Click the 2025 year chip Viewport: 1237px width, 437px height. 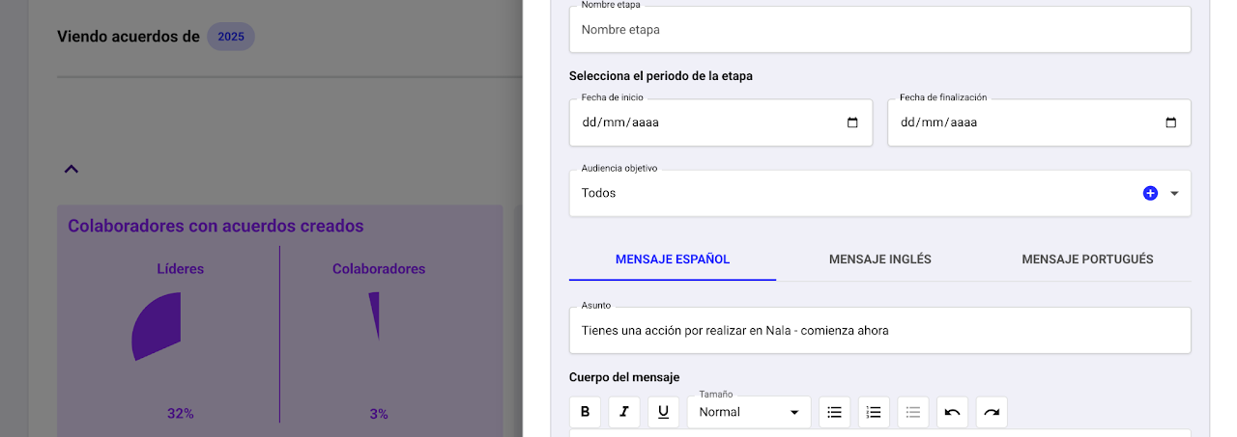coord(231,37)
